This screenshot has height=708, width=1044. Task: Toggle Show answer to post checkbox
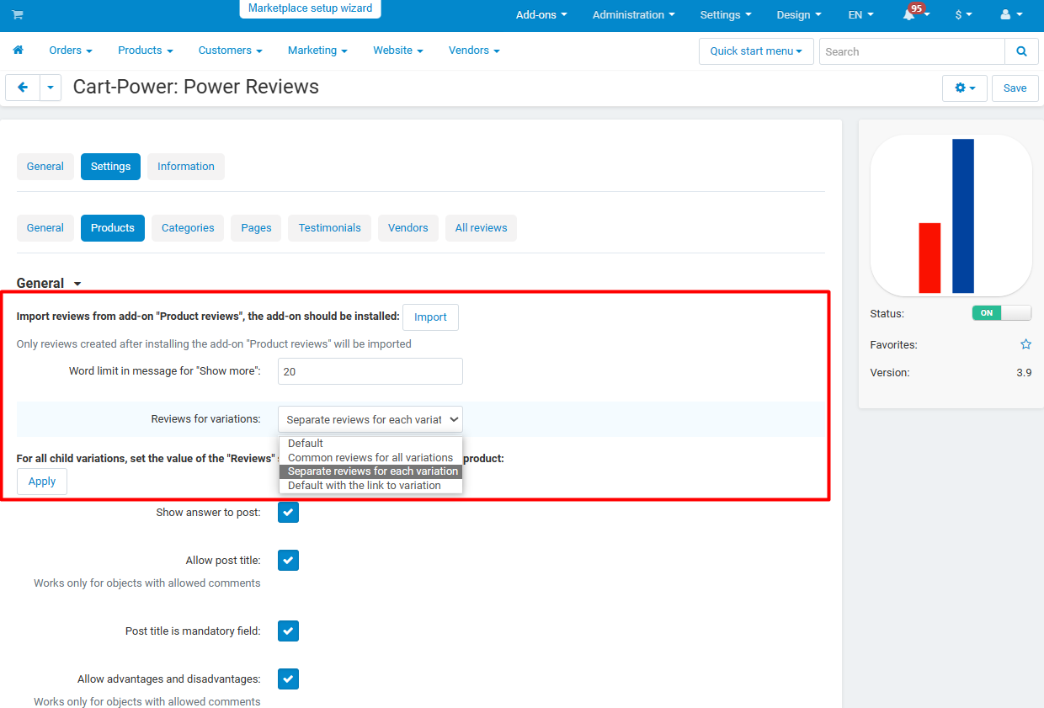(288, 512)
